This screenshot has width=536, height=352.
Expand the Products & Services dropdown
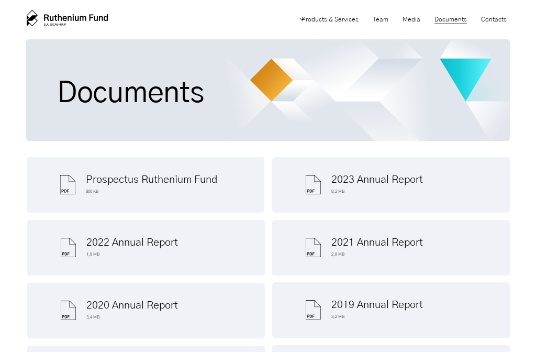[x=330, y=19]
